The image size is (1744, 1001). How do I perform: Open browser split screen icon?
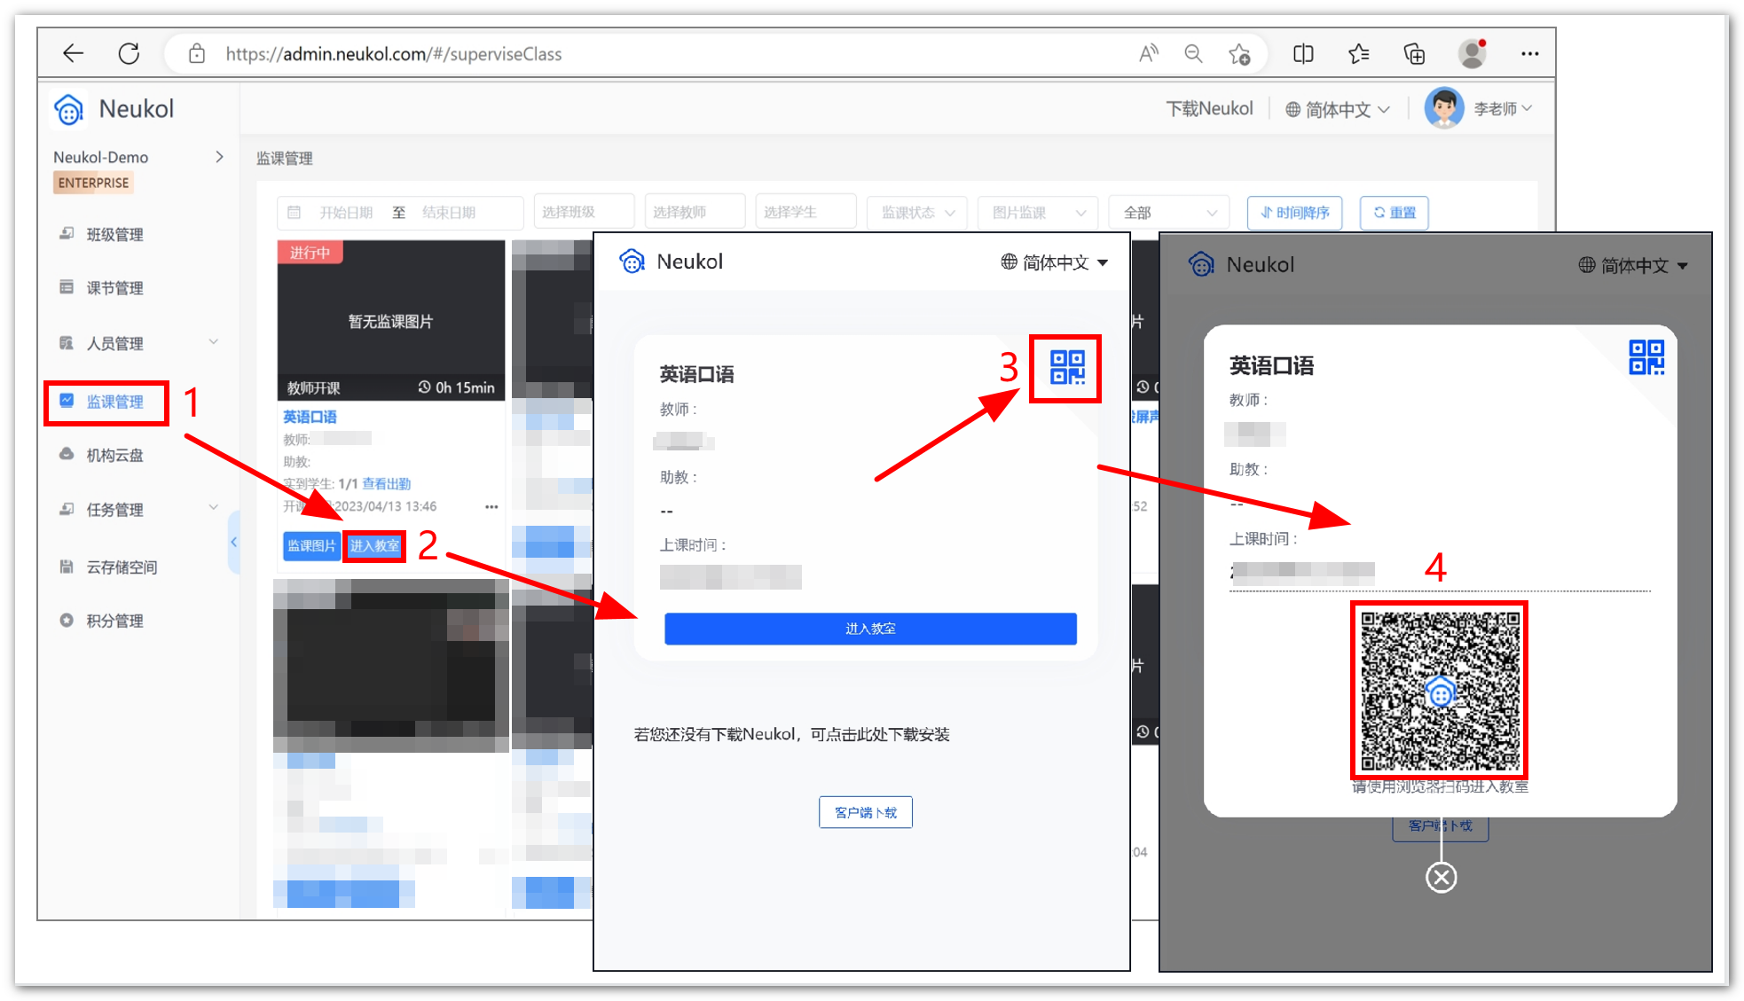pyautogui.click(x=1303, y=54)
